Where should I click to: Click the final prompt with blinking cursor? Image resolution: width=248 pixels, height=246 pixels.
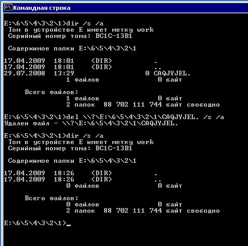point(37,223)
